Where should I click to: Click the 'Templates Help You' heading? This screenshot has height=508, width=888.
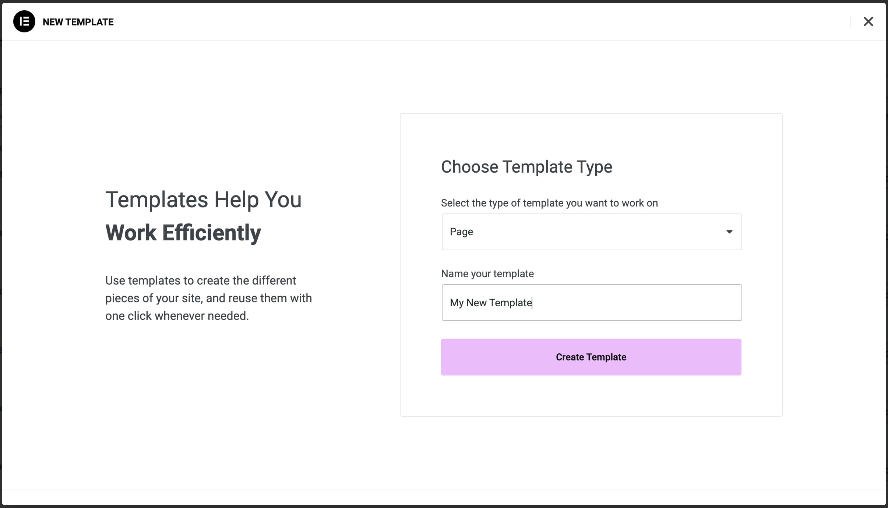coord(203,199)
